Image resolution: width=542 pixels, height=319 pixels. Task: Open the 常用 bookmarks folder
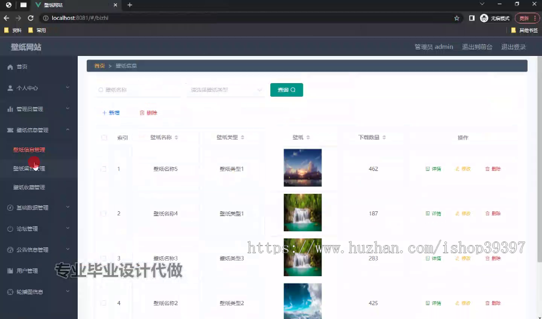[x=37, y=31]
